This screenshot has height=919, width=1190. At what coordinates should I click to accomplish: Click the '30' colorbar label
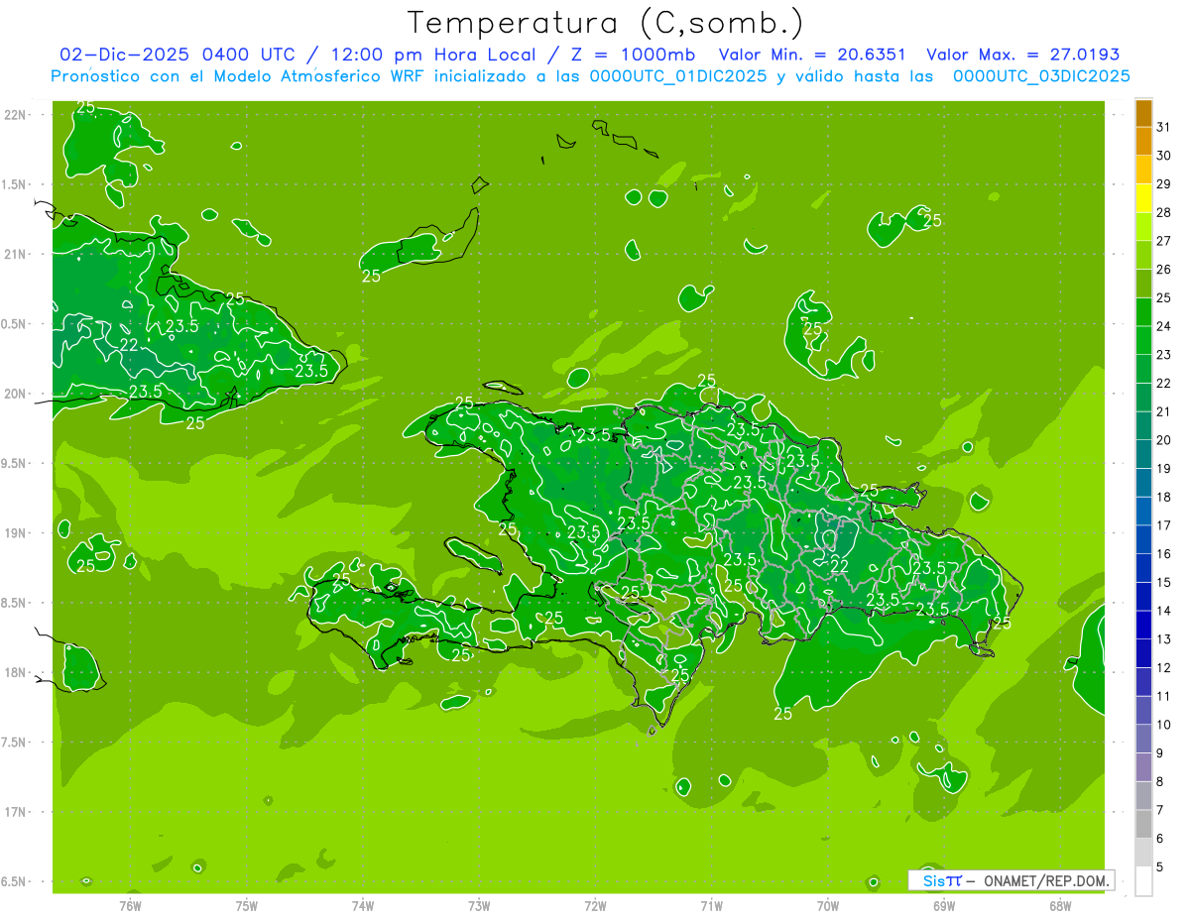(x=1164, y=156)
